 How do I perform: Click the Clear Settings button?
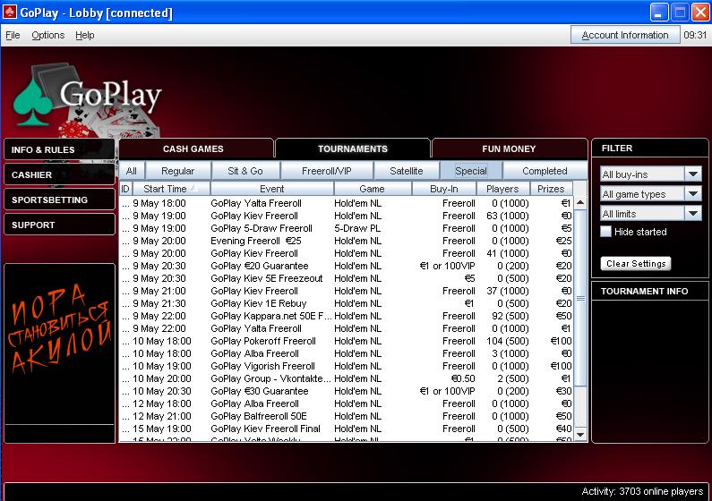[636, 263]
